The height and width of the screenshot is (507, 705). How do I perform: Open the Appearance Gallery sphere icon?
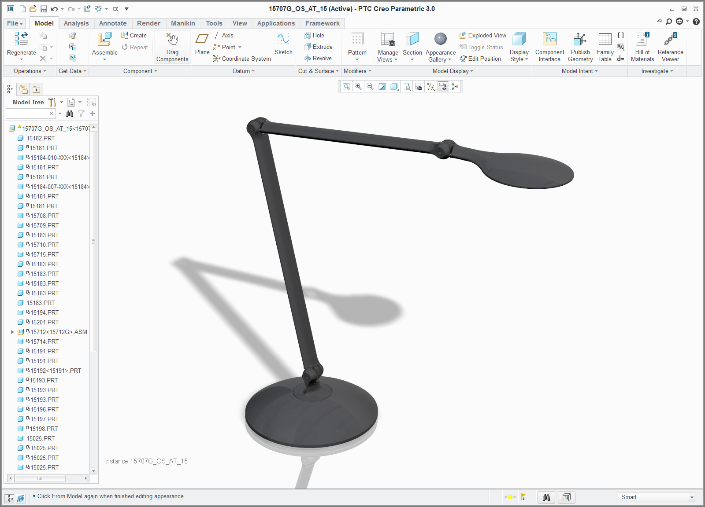tap(440, 40)
